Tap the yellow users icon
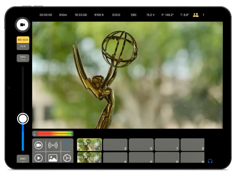Image resolution: width=235 pixels, height=176 pixels. [x=196, y=15]
